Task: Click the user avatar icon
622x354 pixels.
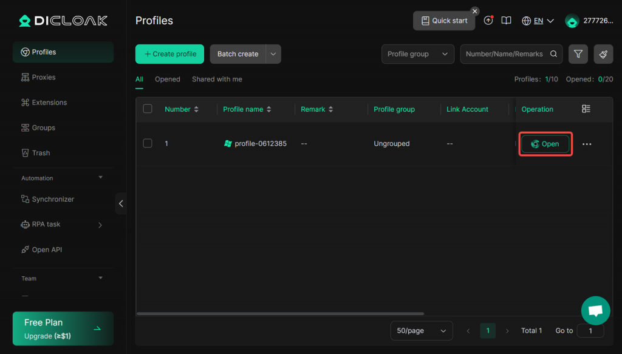Action: (572, 21)
